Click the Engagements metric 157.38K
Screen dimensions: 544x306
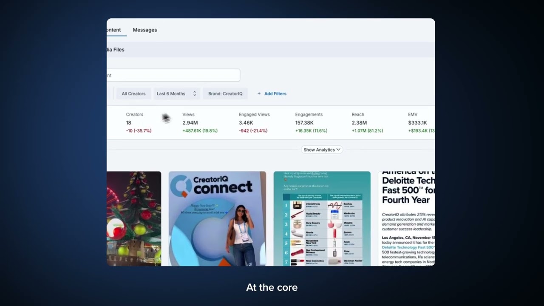304,122
